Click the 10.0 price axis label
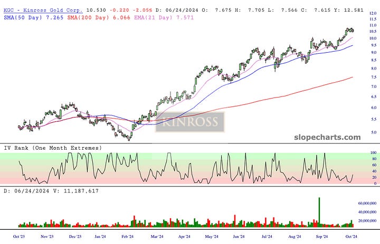The width and height of the screenshot is (380, 244). tap(373, 38)
